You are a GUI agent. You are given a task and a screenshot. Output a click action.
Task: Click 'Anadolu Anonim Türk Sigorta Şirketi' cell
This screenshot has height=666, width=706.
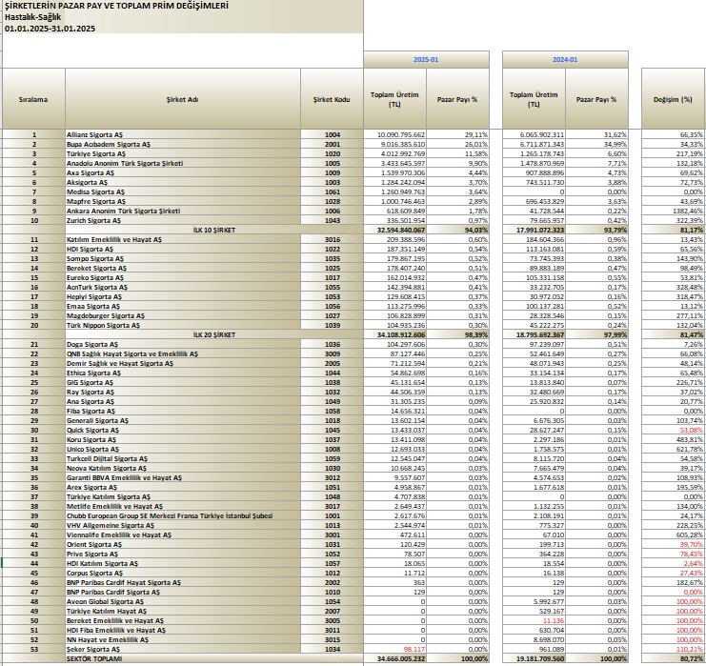coord(183,163)
